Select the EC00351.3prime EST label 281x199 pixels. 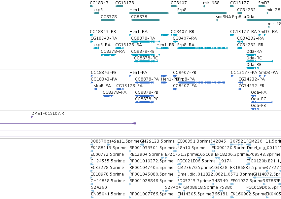[x=194, y=141]
